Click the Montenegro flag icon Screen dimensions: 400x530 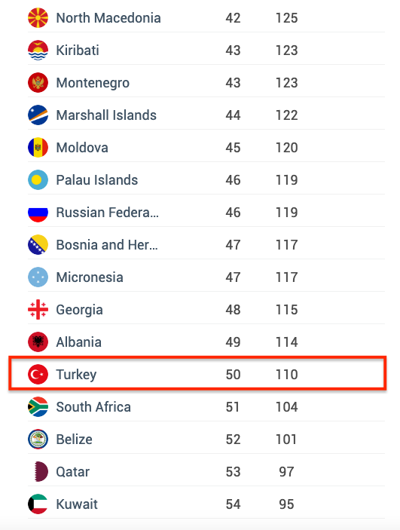coord(38,83)
